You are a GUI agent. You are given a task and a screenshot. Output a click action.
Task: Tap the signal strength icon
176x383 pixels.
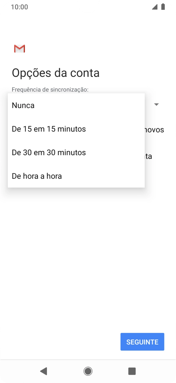click(155, 7)
